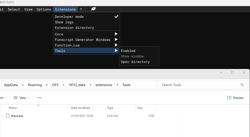Expand the Tools submenu
The width and height of the screenshot is (250, 137).
86,51
